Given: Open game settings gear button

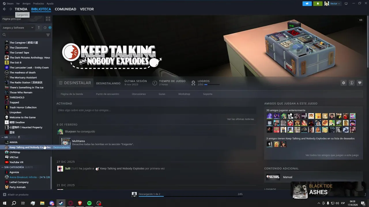Looking at the screenshot, I should pos(344,83).
